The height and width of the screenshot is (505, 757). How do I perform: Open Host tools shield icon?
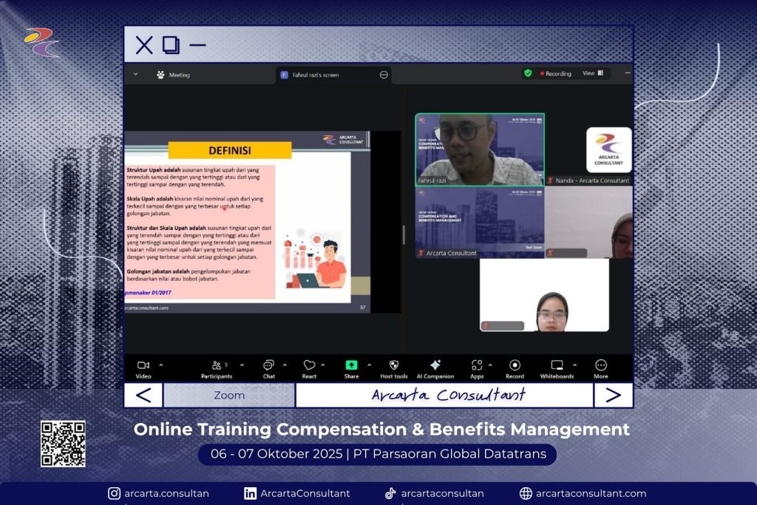click(x=393, y=365)
